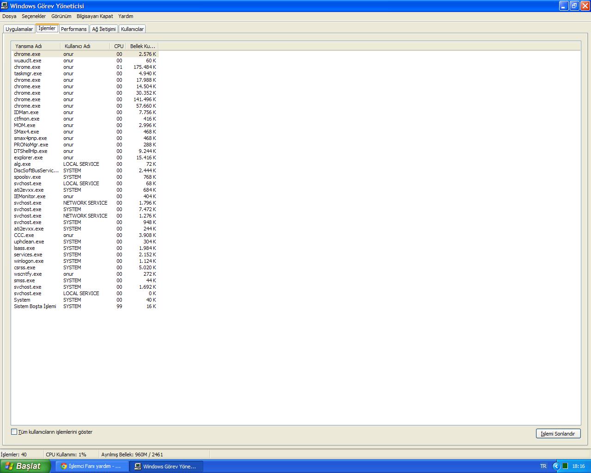
Task: Select the uphclean.exe process
Action: point(85,242)
